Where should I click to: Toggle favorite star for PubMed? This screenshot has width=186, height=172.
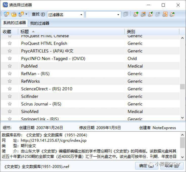click(10, 66)
